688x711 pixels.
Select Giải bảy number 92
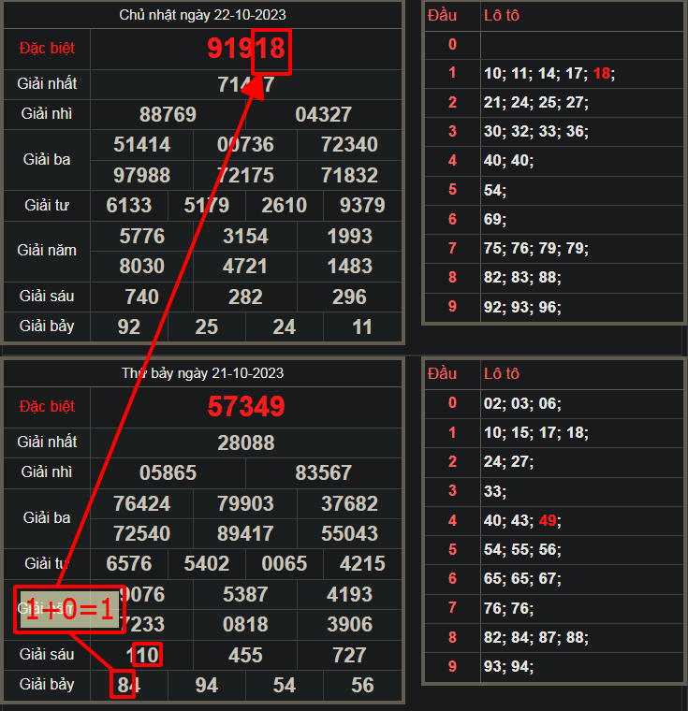pos(129,326)
